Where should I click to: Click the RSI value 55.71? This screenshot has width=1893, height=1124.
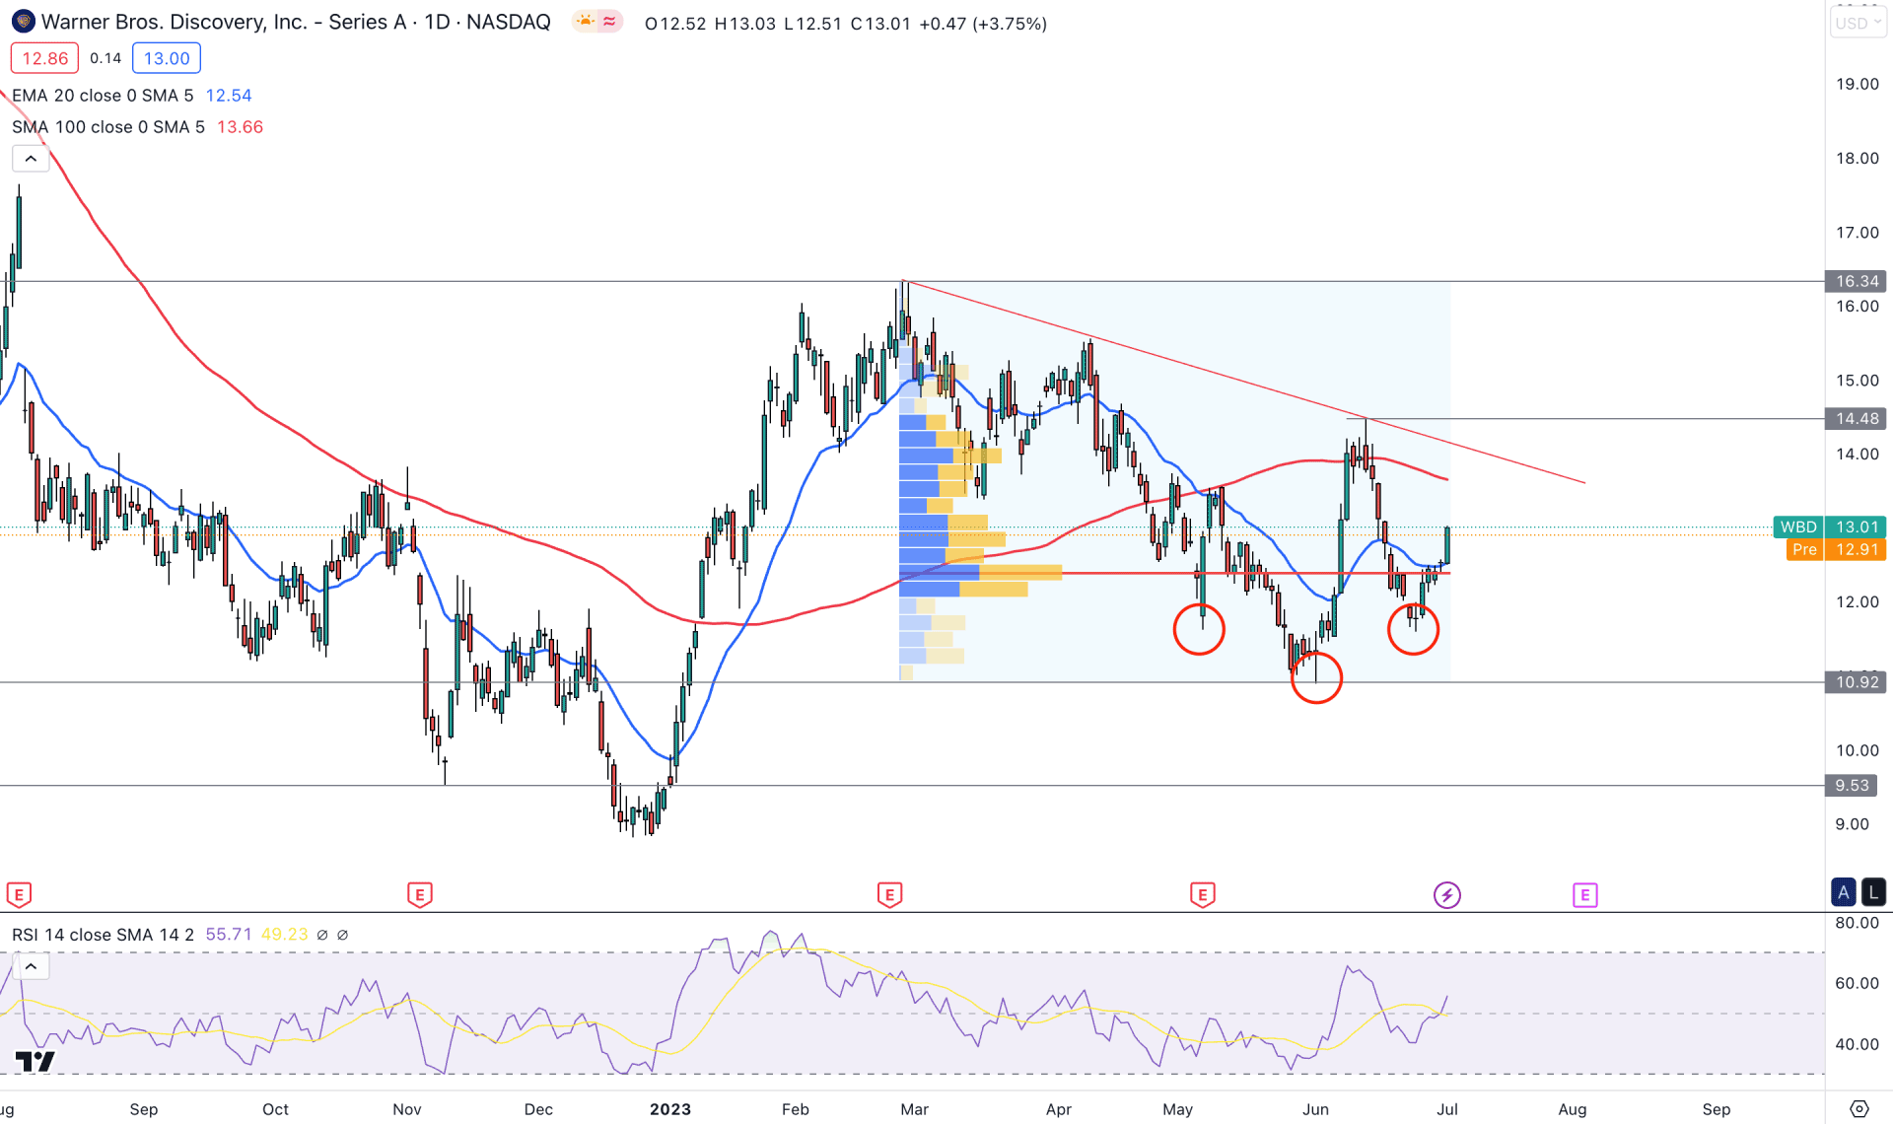click(229, 935)
